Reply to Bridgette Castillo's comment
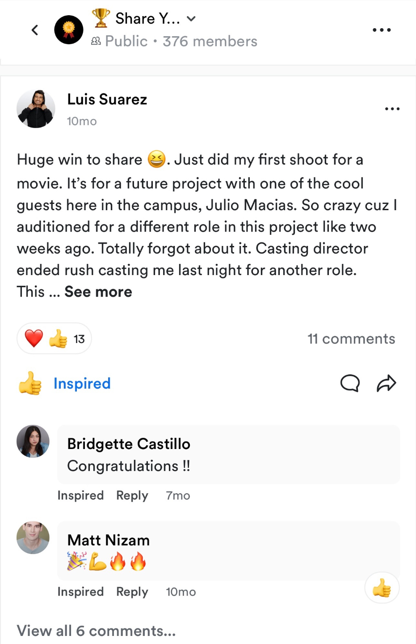The height and width of the screenshot is (644, 416). click(132, 496)
